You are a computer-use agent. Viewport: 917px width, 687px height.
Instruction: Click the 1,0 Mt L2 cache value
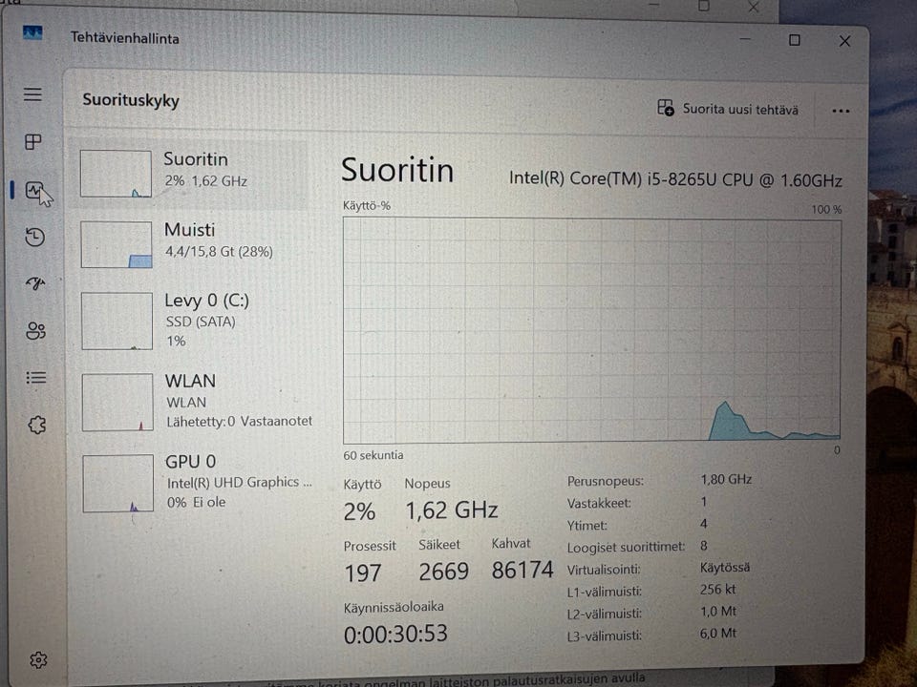click(718, 612)
